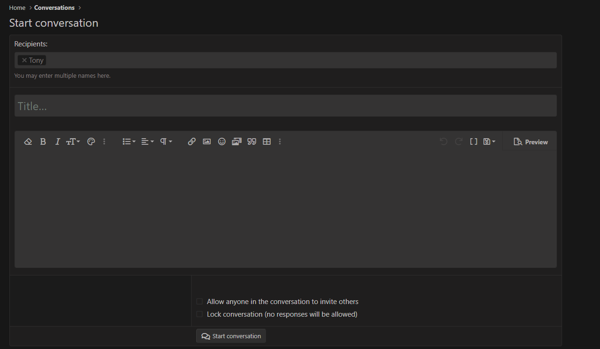Open the text color palette

(91, 141)
